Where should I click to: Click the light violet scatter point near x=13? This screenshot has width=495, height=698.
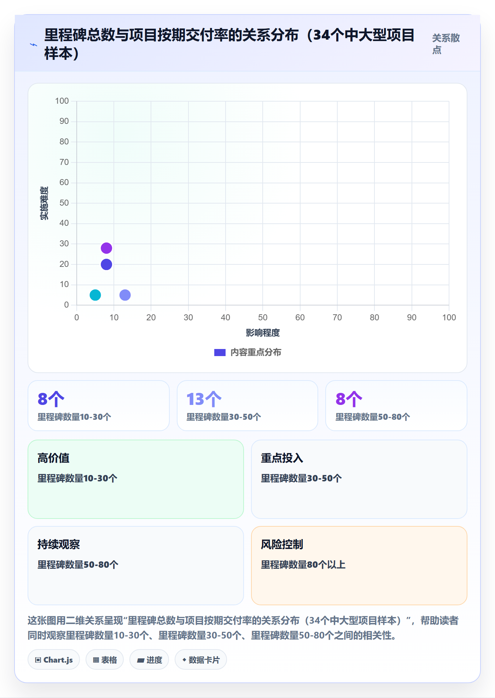pos(125,295)
